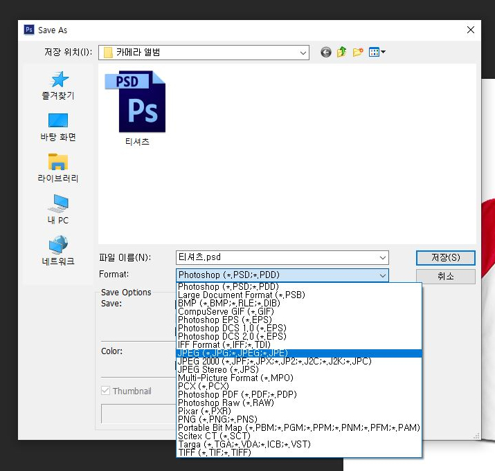Create a new folder

358,52
